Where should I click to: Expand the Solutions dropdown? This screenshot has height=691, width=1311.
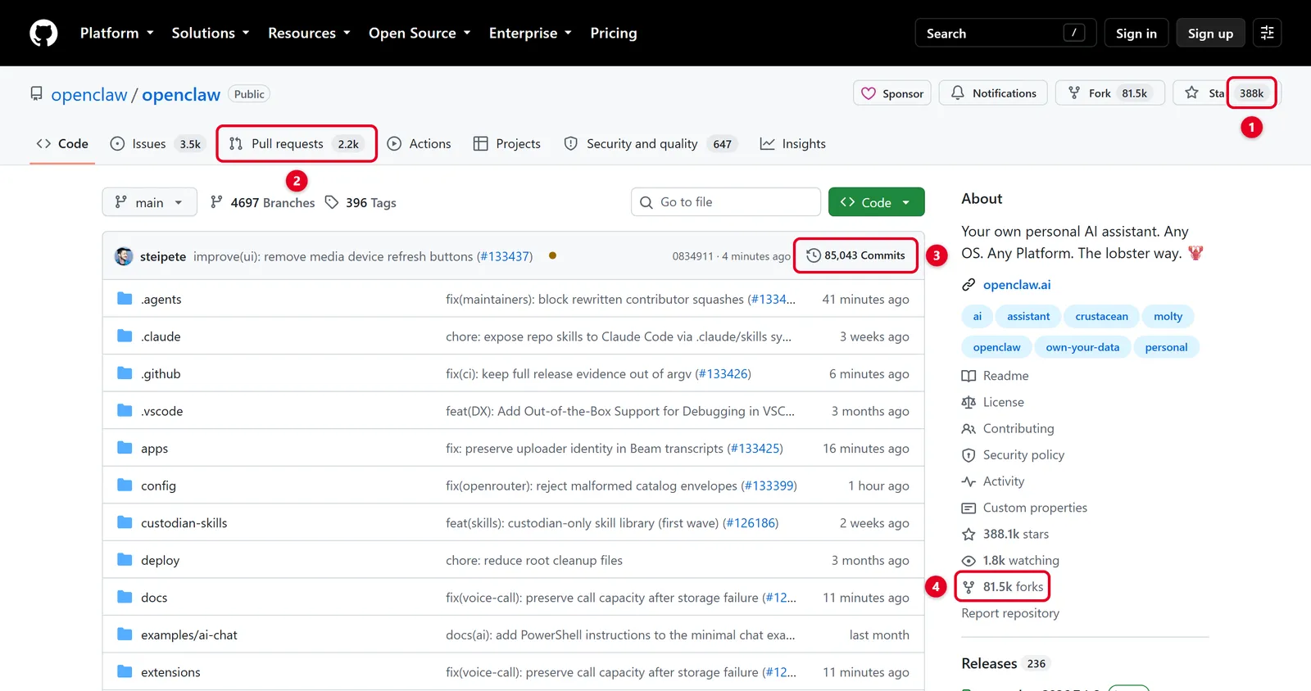point(210,33)
